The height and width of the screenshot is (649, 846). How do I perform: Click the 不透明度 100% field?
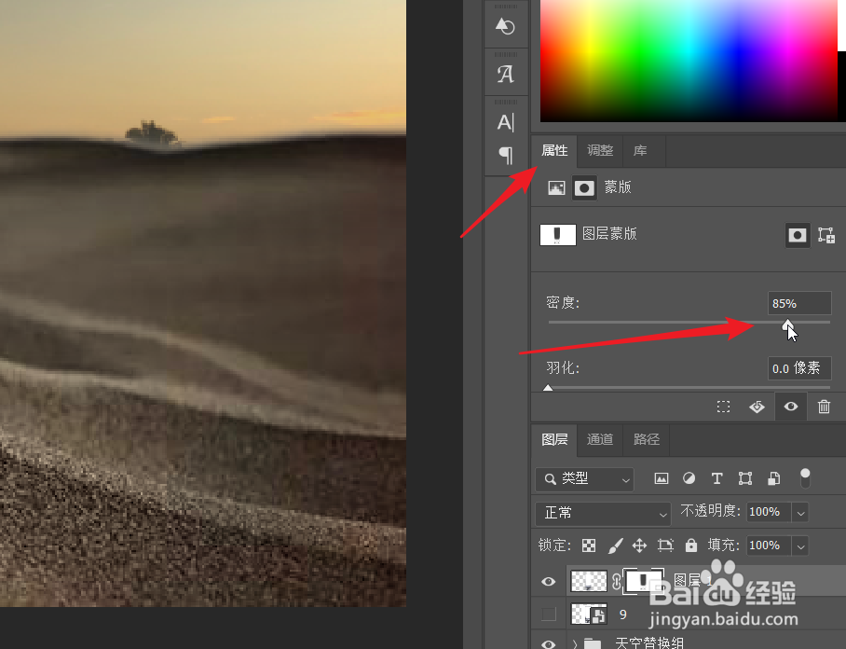point(769,512)
